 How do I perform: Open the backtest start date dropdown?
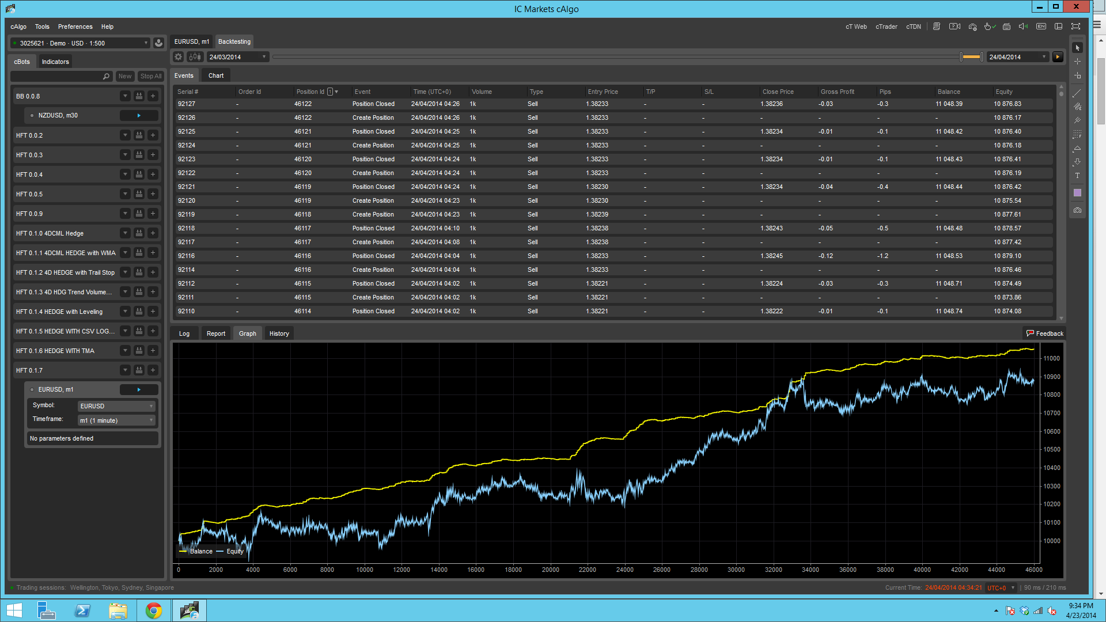[x=238, y=57]
